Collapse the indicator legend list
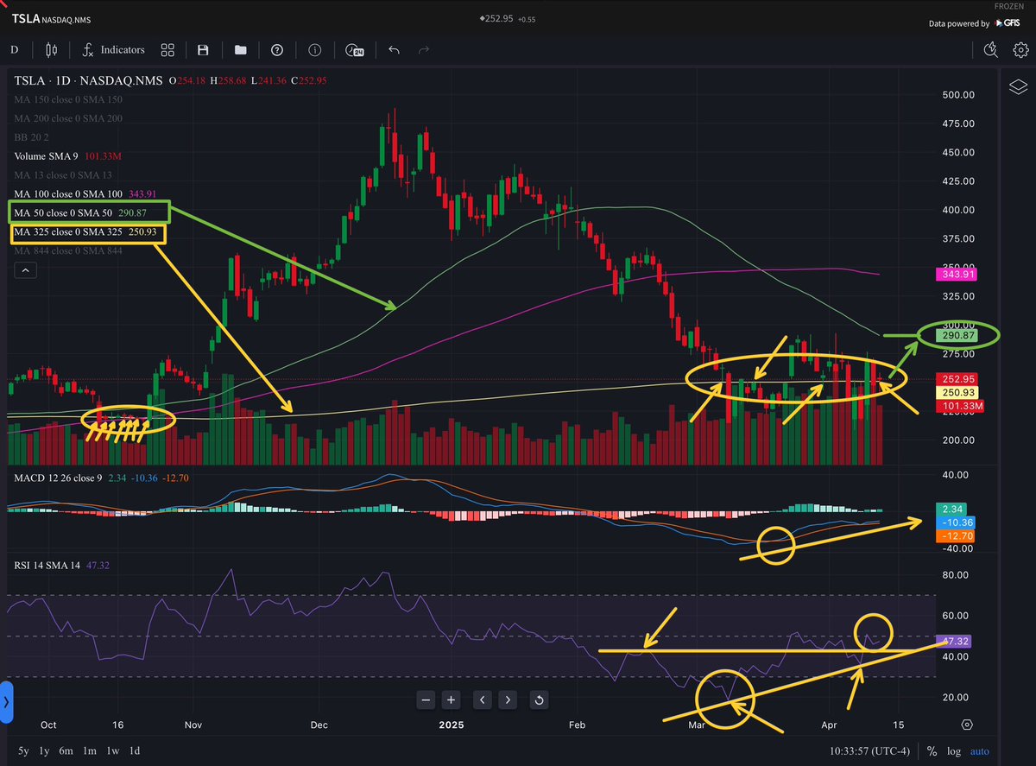1036x766 pixels. [x=25, y=270]
